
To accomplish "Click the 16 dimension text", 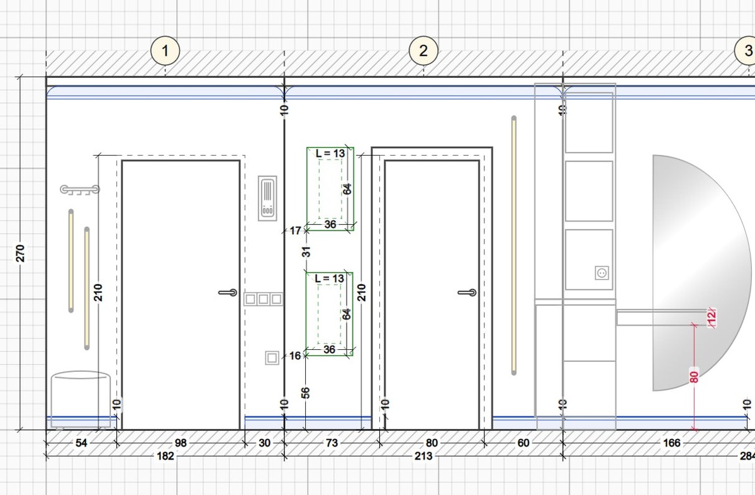I will click(296, 356).
